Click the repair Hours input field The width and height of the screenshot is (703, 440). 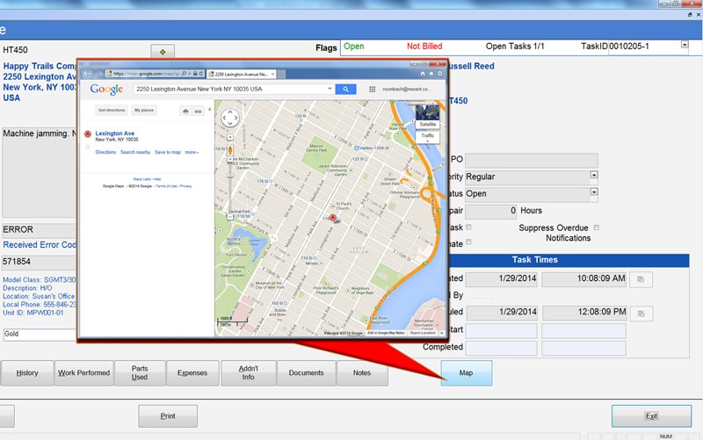[491, 211]
